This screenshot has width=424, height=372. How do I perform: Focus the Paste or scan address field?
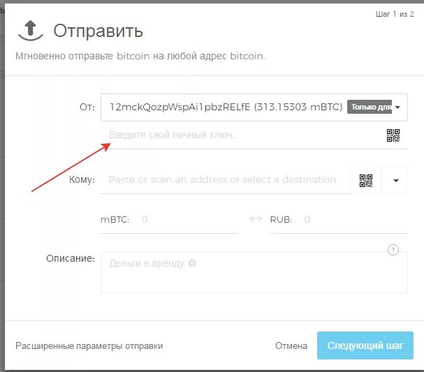pos(226,180)
